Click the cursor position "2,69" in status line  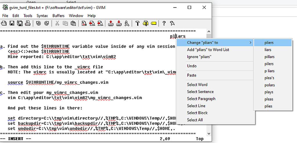(165, 139)
